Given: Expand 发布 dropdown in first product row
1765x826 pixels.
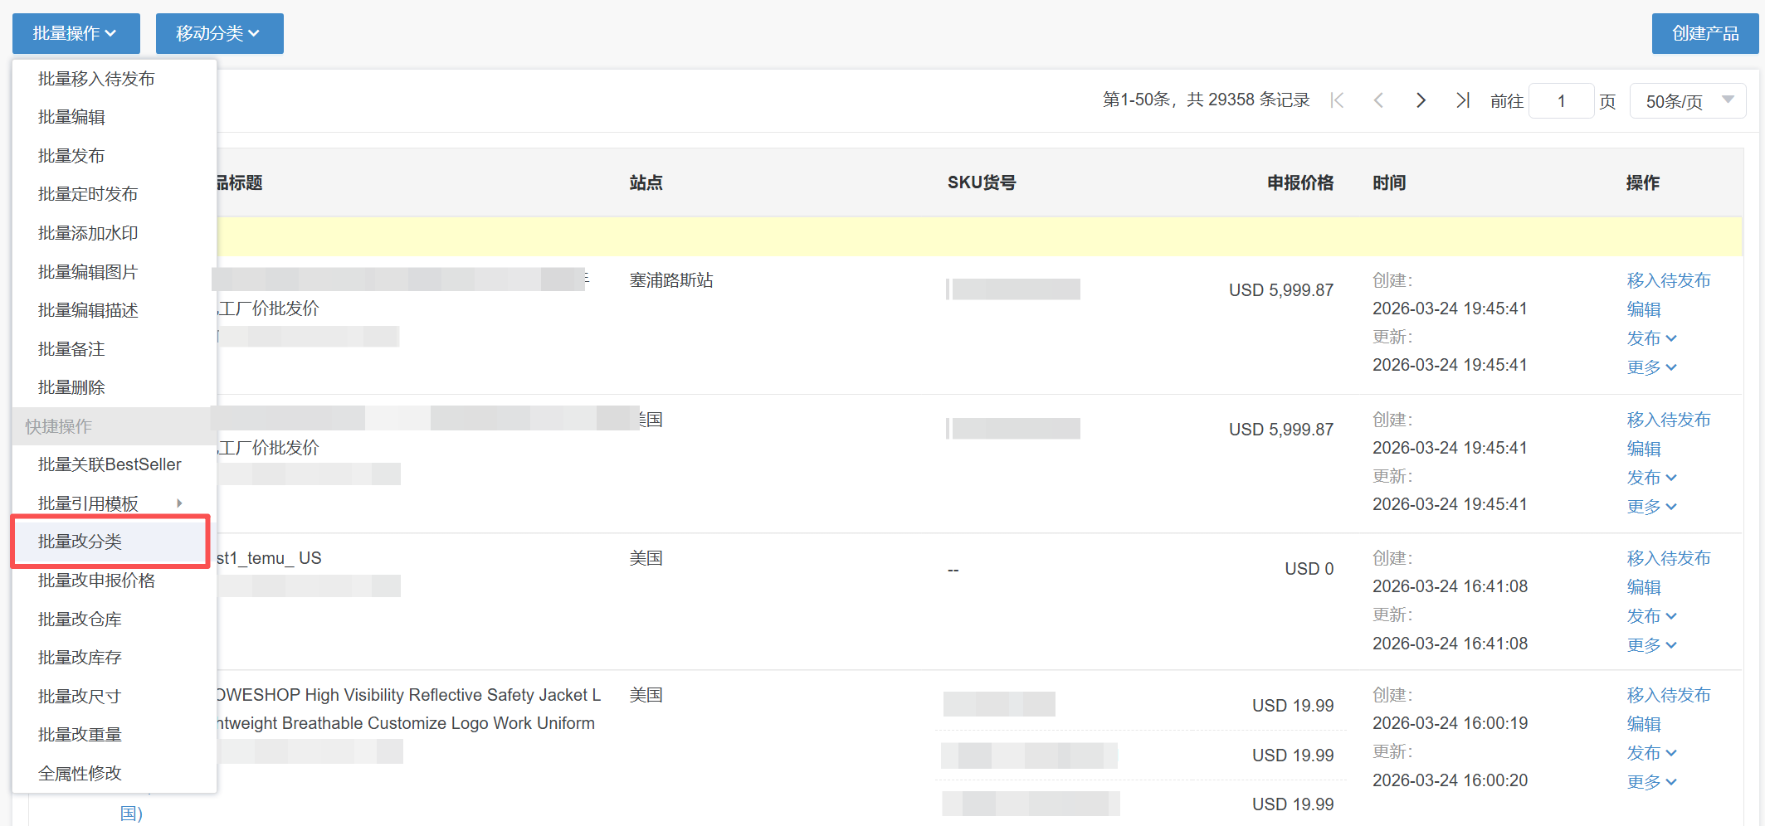Looking at the screenshot, I should 1651,338.
